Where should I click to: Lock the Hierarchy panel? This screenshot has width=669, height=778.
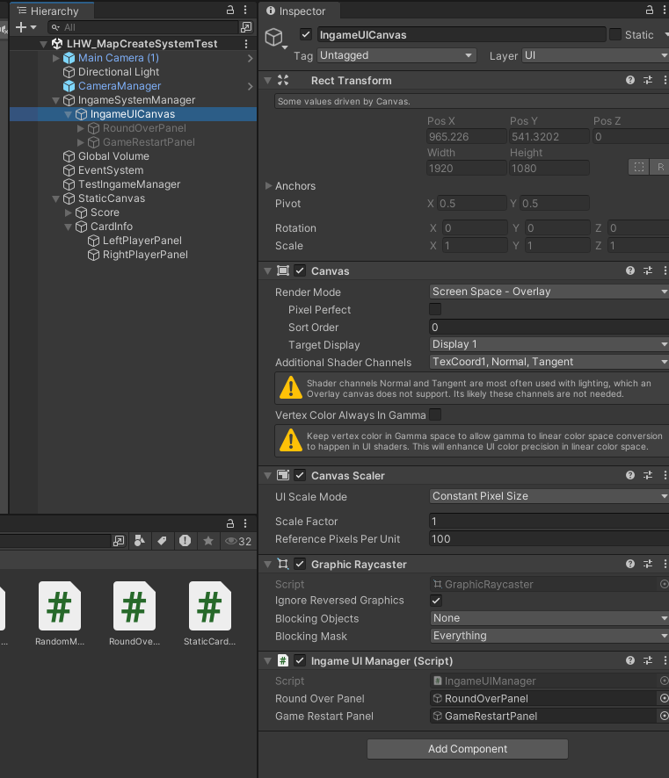[230, 10]
